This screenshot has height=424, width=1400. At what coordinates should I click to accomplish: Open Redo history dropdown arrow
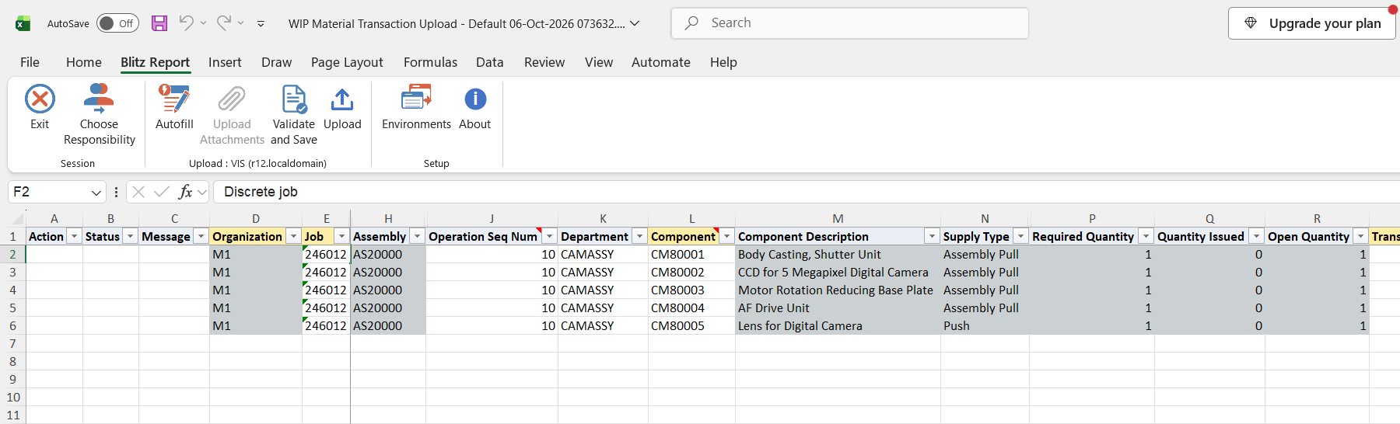240,23
